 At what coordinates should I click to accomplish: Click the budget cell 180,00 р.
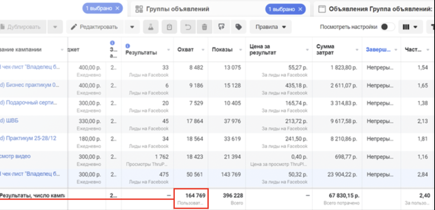[x=90, y=139]
